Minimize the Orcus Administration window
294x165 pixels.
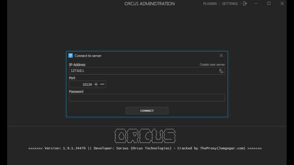point(256,3)
